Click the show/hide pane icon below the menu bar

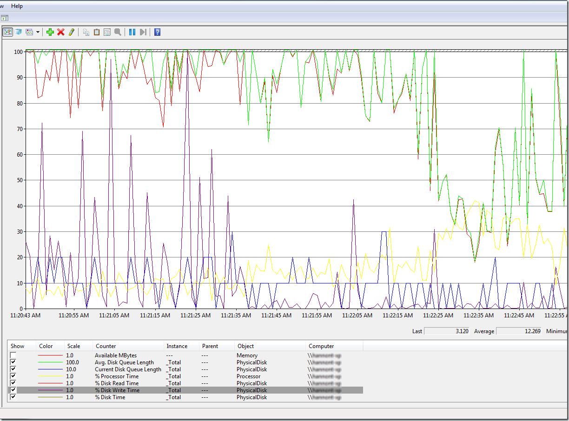(x=4, y=18)
